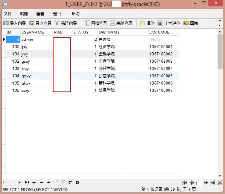Image resolution: width=225 pixels, height=194 pixels.
Task: Click the vertical scrollbar down arrow
Action: [220, 176]
